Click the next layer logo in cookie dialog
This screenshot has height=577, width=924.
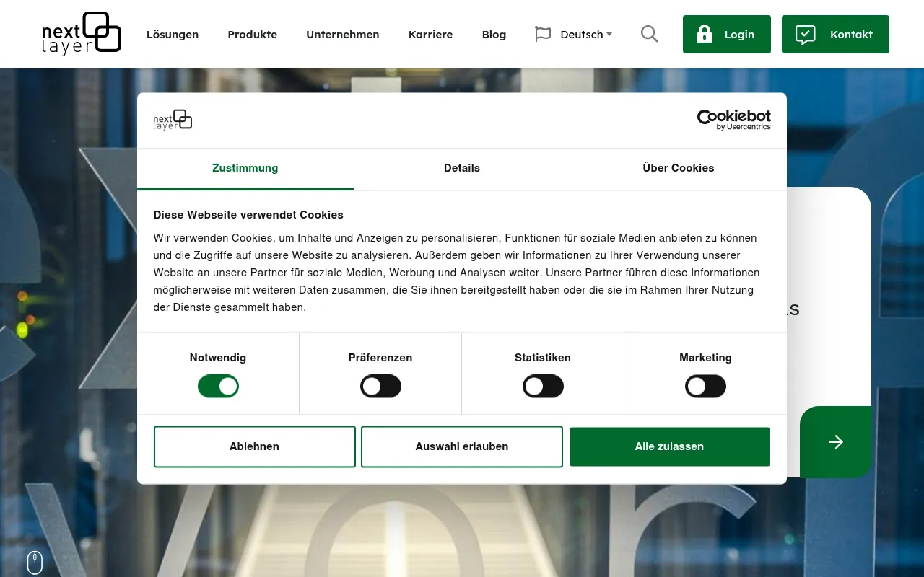pyautogui.click(x=173, y=120)
